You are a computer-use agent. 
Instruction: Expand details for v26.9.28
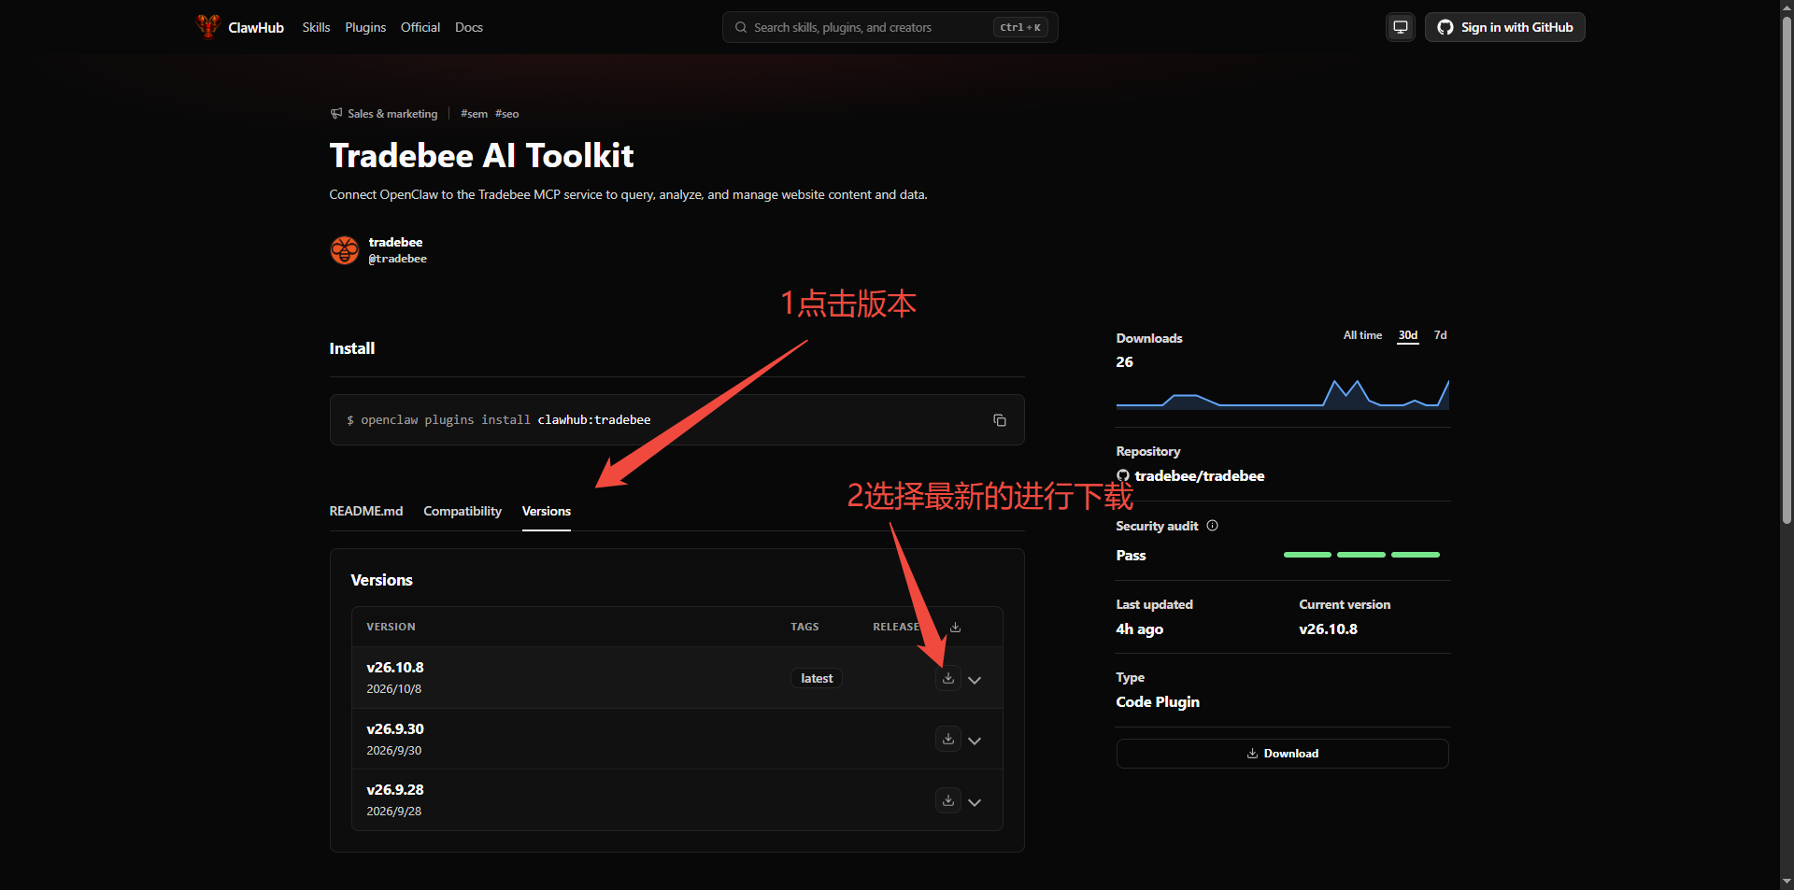pos(975,802)
